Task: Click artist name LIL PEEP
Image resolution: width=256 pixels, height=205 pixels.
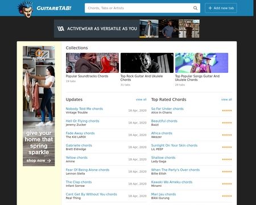Action: [157, 149]
